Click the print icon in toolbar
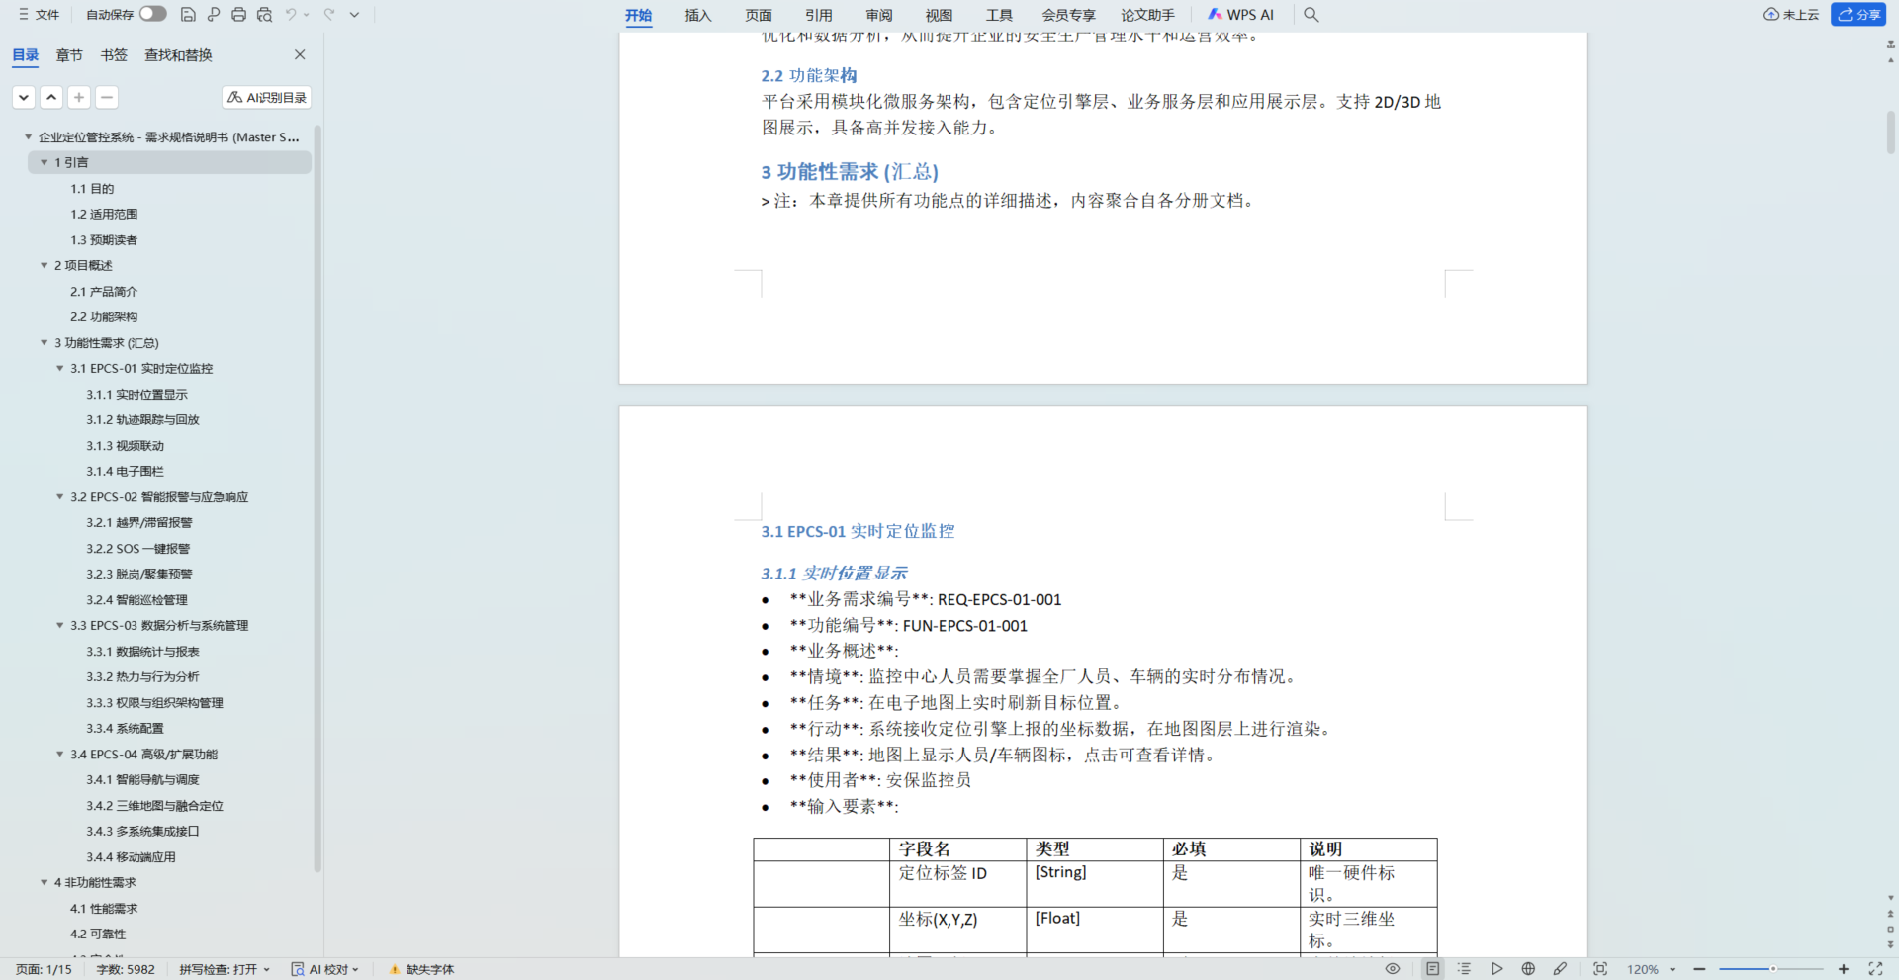This screenshot has width=1899, height=980. coord(238,15)
